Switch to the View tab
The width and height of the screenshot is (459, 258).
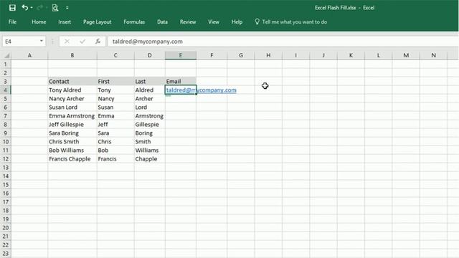(x=214, y=22)
